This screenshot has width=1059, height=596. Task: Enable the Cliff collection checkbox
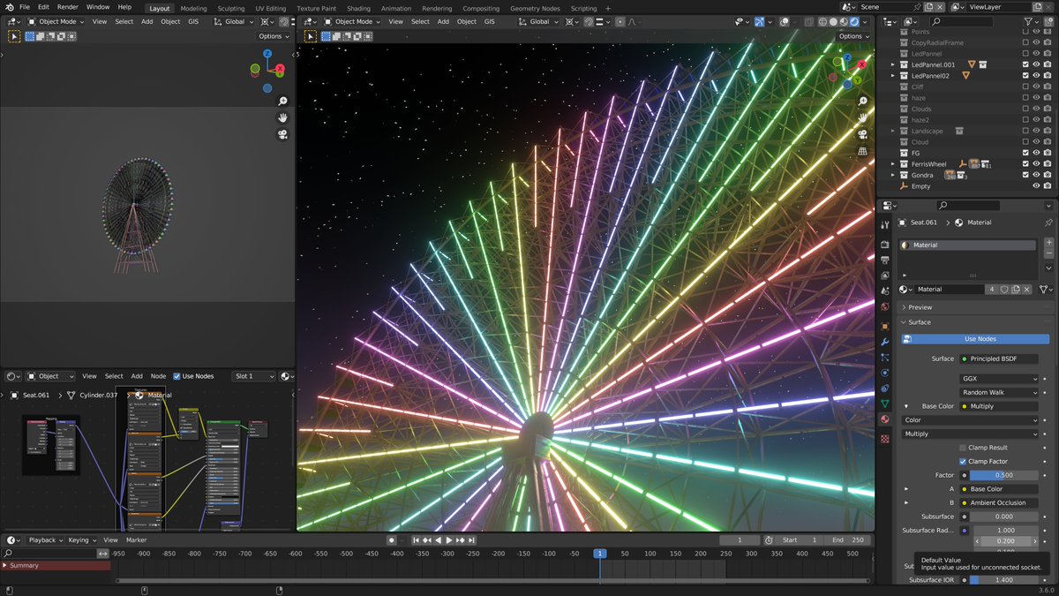[x=1025, y=87]
